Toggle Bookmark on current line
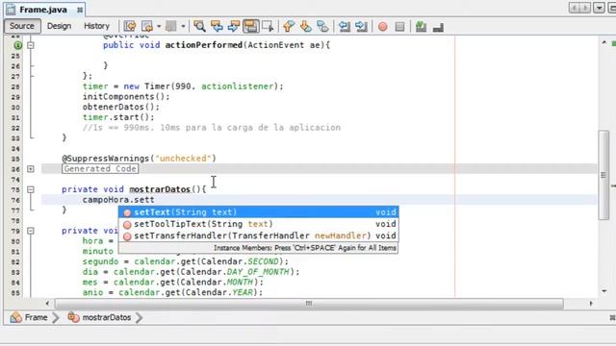Viewport: 616px width, 346px height. pos(322,26)
